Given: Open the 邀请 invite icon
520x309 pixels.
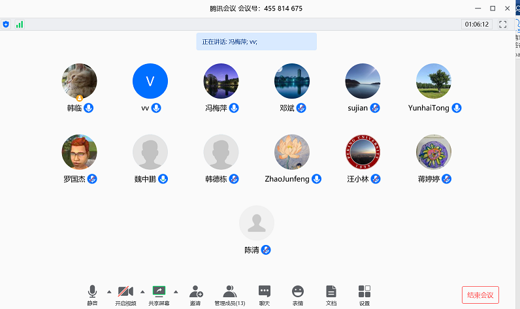Looking at the screenshot, I should [x=195, y=291].
